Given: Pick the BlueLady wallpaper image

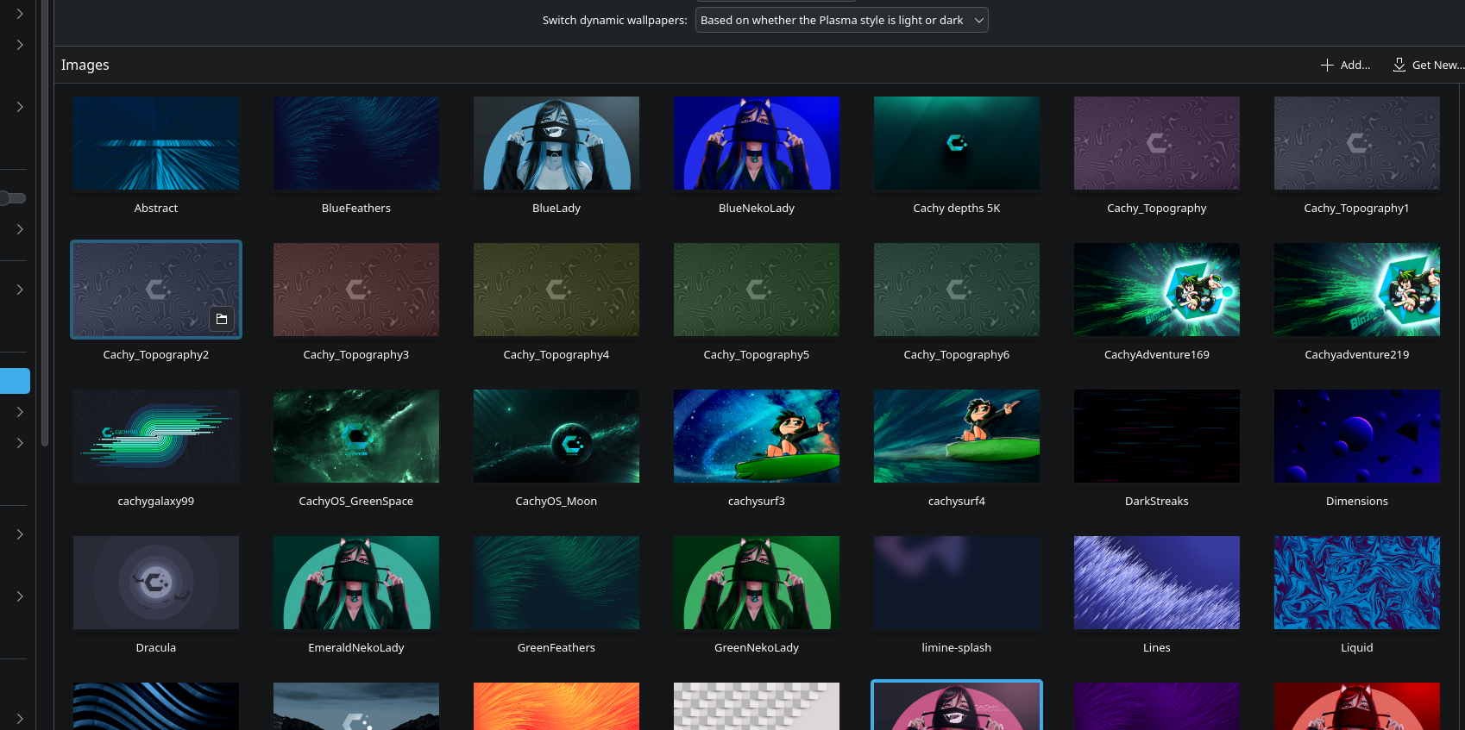Looking at the screenshot, I should point(556,143).
